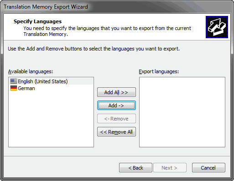
Task: Click the German flag icon
Action: click(x=14, y=88)
